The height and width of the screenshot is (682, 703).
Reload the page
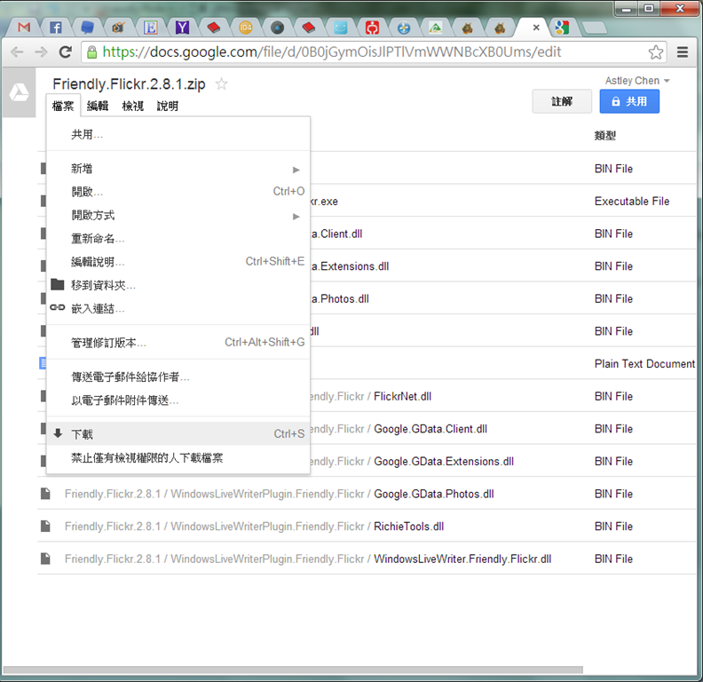66,52
